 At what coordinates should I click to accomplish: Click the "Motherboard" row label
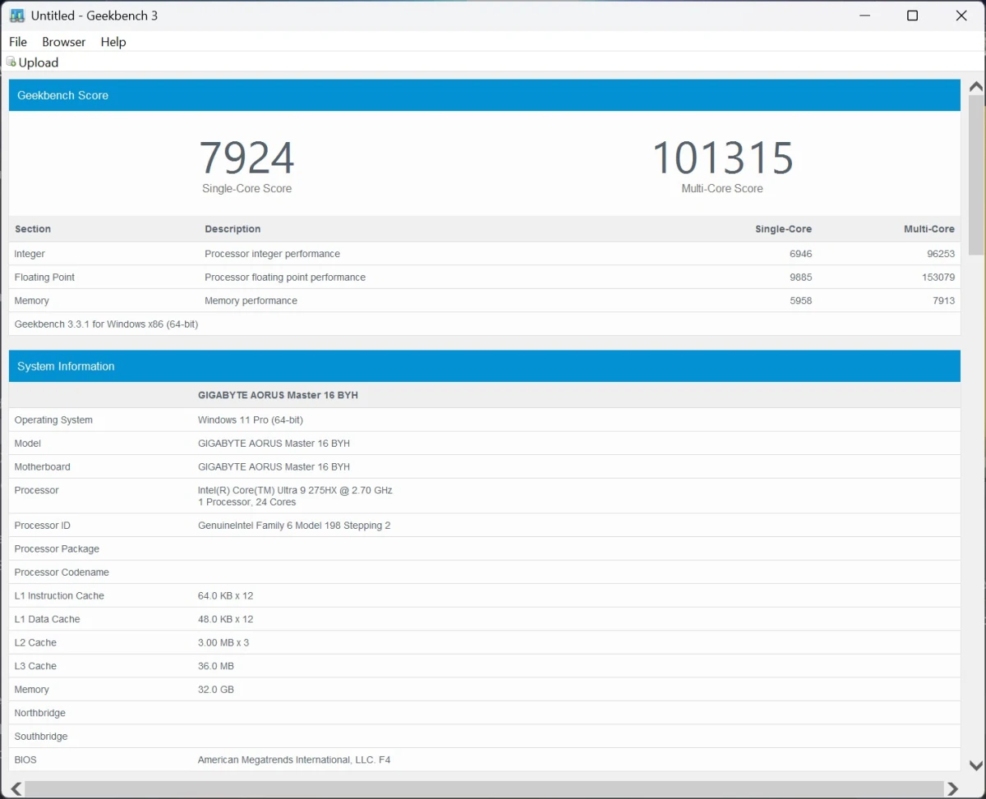[42, 467]
